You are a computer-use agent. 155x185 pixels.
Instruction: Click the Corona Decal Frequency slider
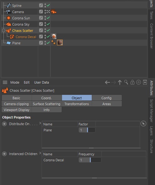coord(90,160)
